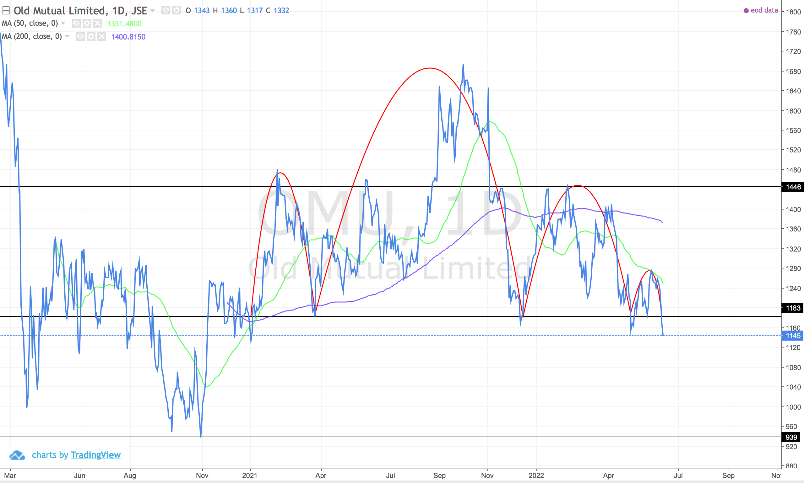
Task: Open the Old Mutual Limited symbol dropdown arrow
Action: pos(153,11)
